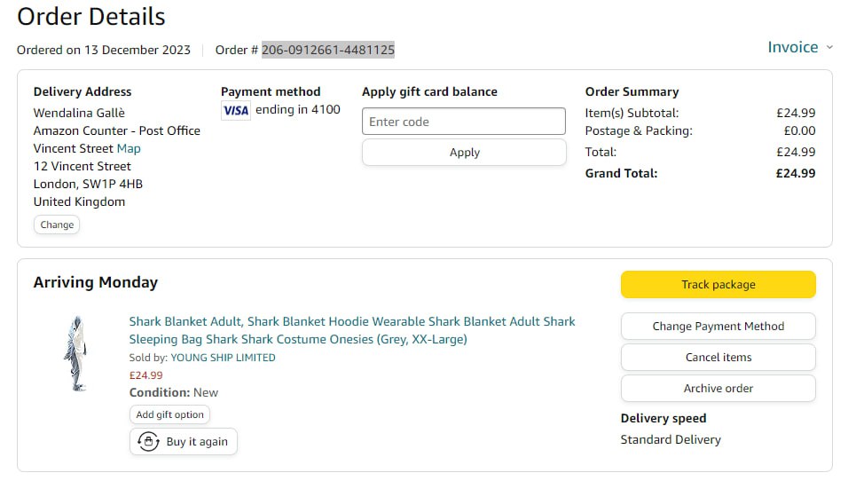The image size is (848, 481).
Task: Archive this order
Action: (x=718, y=388)
